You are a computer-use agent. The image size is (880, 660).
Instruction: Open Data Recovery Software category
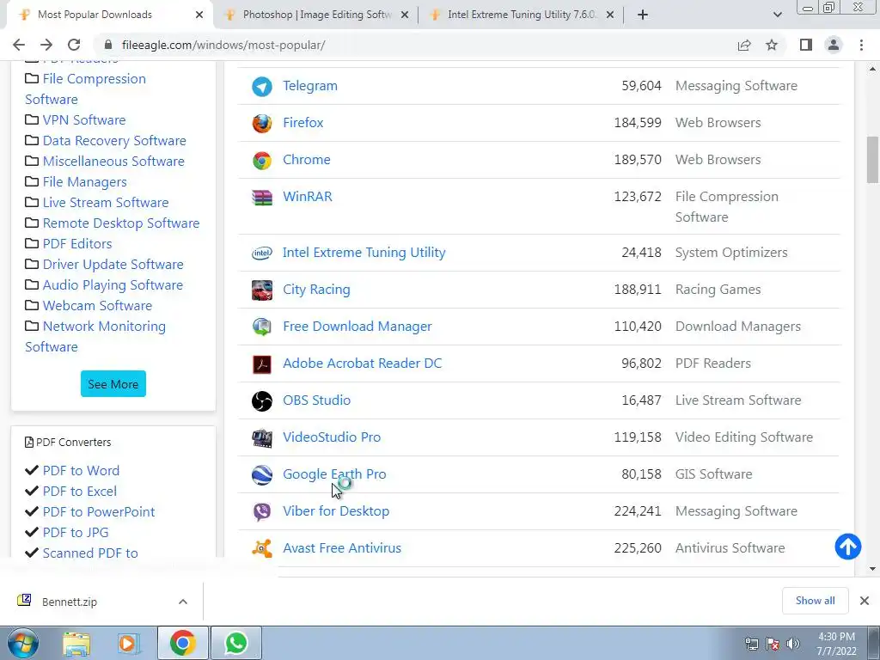[x=114, y=141]
